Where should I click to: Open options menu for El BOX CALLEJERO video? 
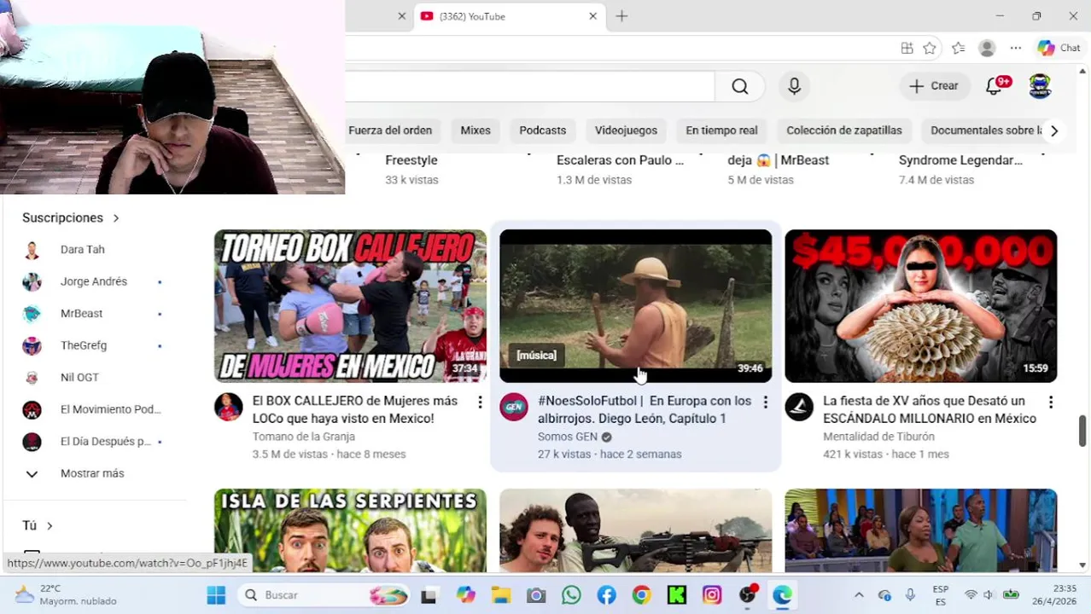pos(480,402)
